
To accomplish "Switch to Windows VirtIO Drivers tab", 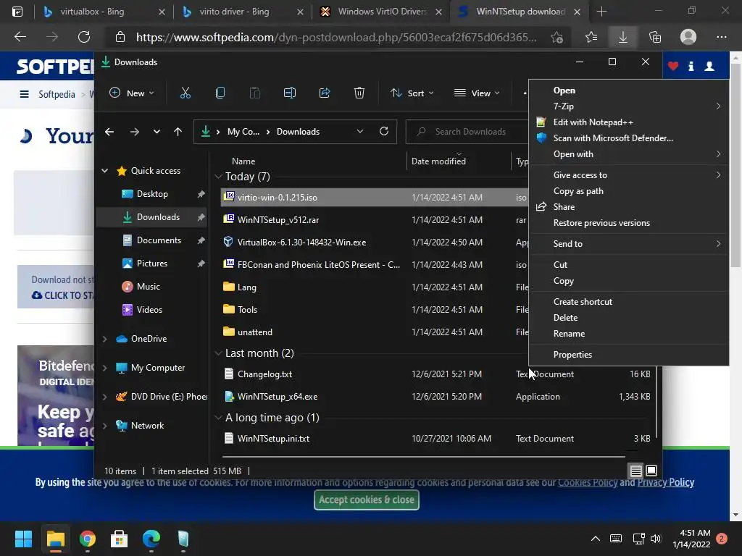I will (x=381, y=12).
